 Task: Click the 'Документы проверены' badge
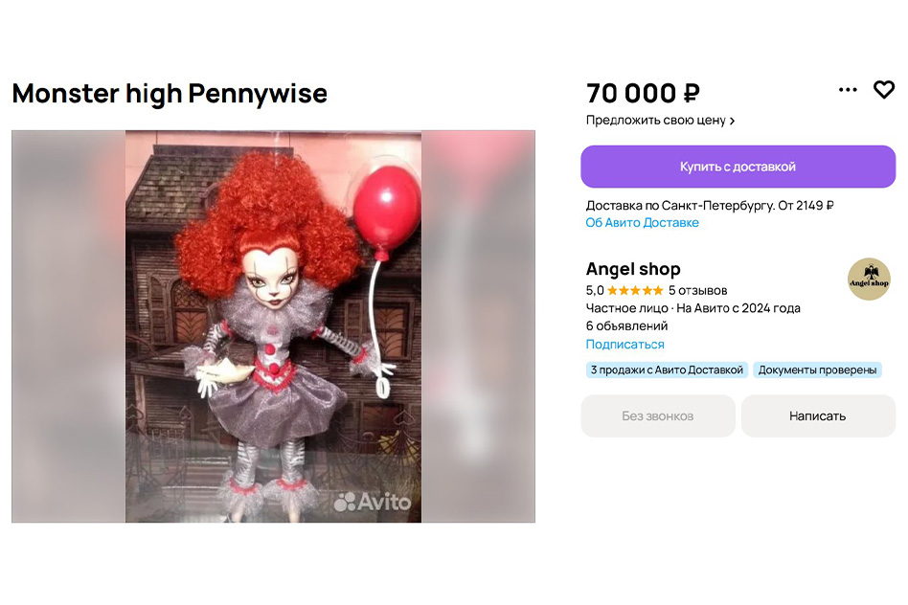click(817, 370)
